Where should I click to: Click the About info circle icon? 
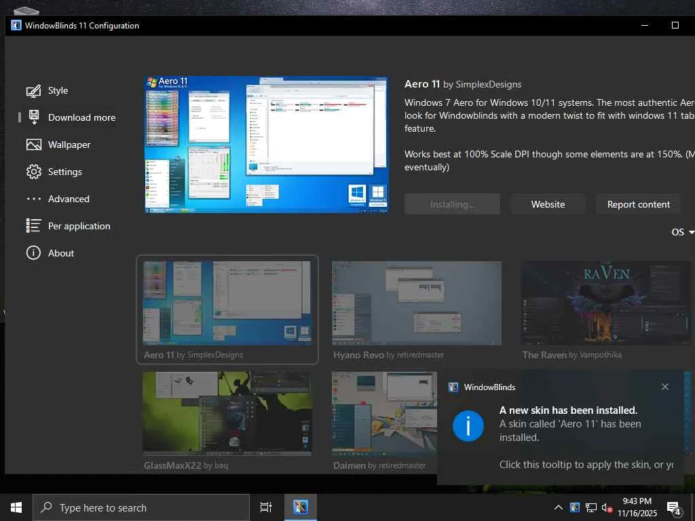click(34, 253)
